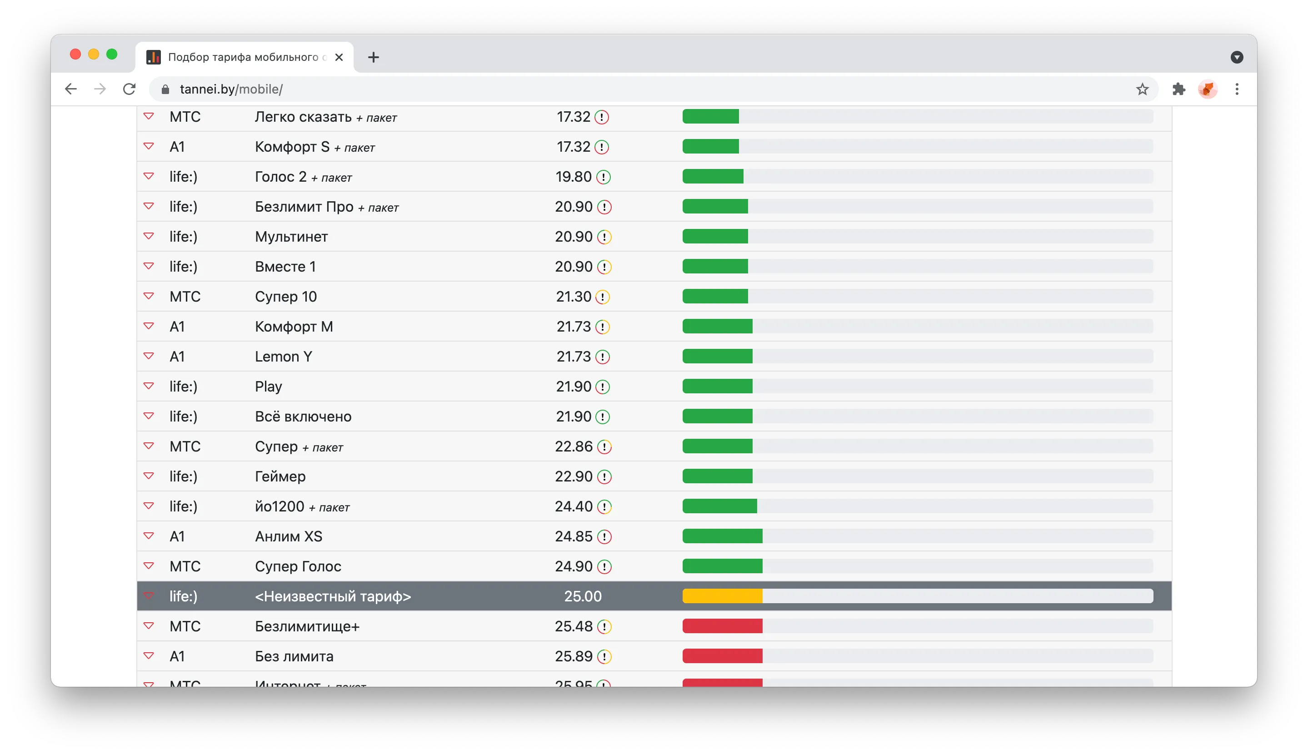Screen dimensions: 1308x754
Task: Click the Анлим XS tariff name
Action: click(x=289, y=536)
